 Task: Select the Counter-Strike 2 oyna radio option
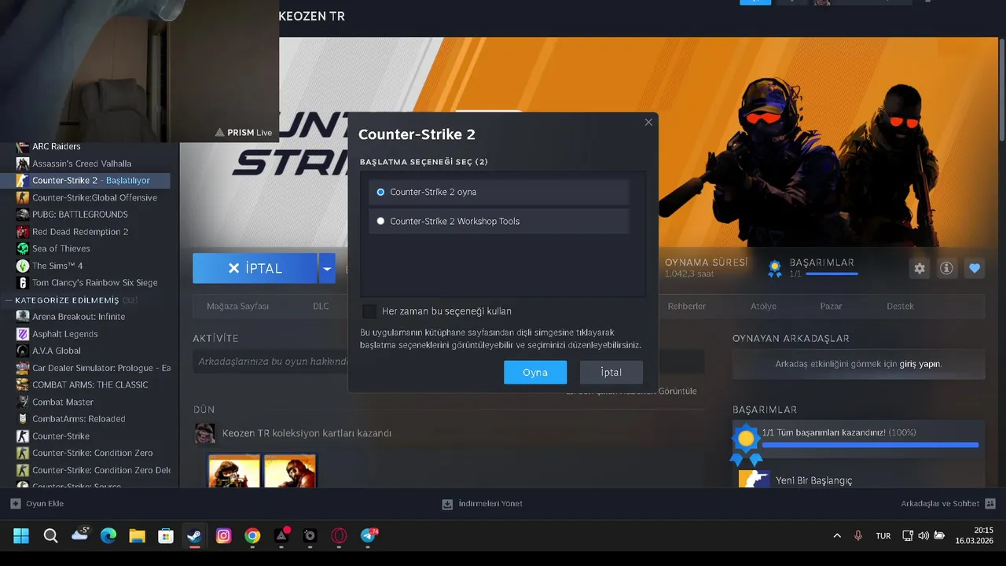[x=499, y=192]
